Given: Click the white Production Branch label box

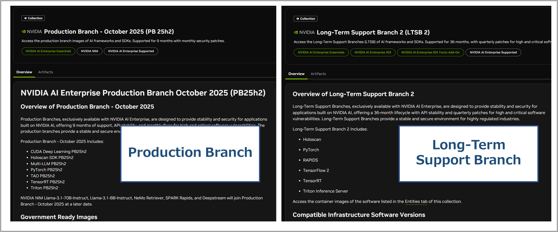Looking at the screenshot, I should point(190,154).
